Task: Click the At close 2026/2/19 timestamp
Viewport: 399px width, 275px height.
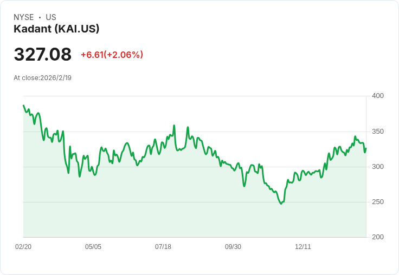Action: coord(43,78)
